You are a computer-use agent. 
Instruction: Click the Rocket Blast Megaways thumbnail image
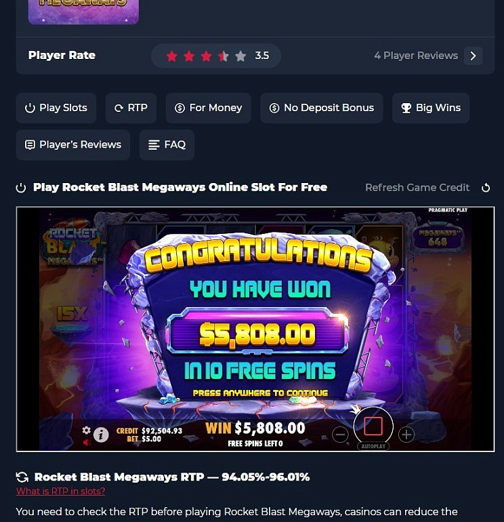(x=83, y=12)
